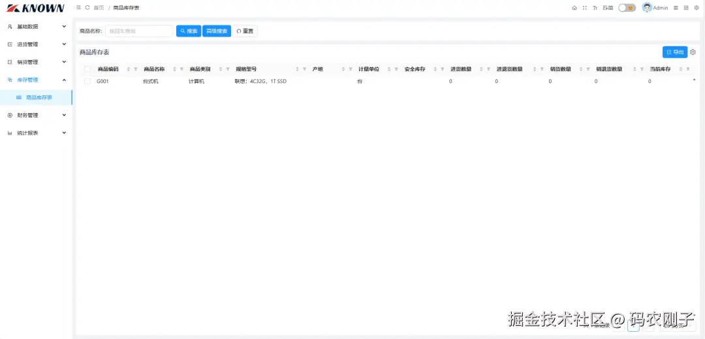Sort by 规格型号 column
The image size is (705, 339).
pyautogui.click(x=298, y=69)
